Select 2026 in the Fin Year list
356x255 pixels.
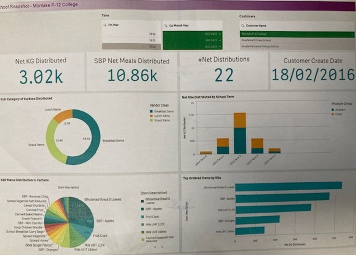[x=131, y=34]
